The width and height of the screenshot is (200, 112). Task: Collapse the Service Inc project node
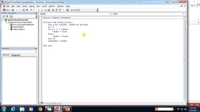point(3,20)
